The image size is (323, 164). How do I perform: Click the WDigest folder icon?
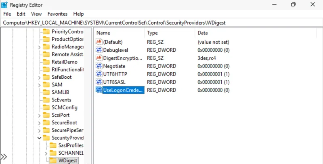(x=53, y=160)
